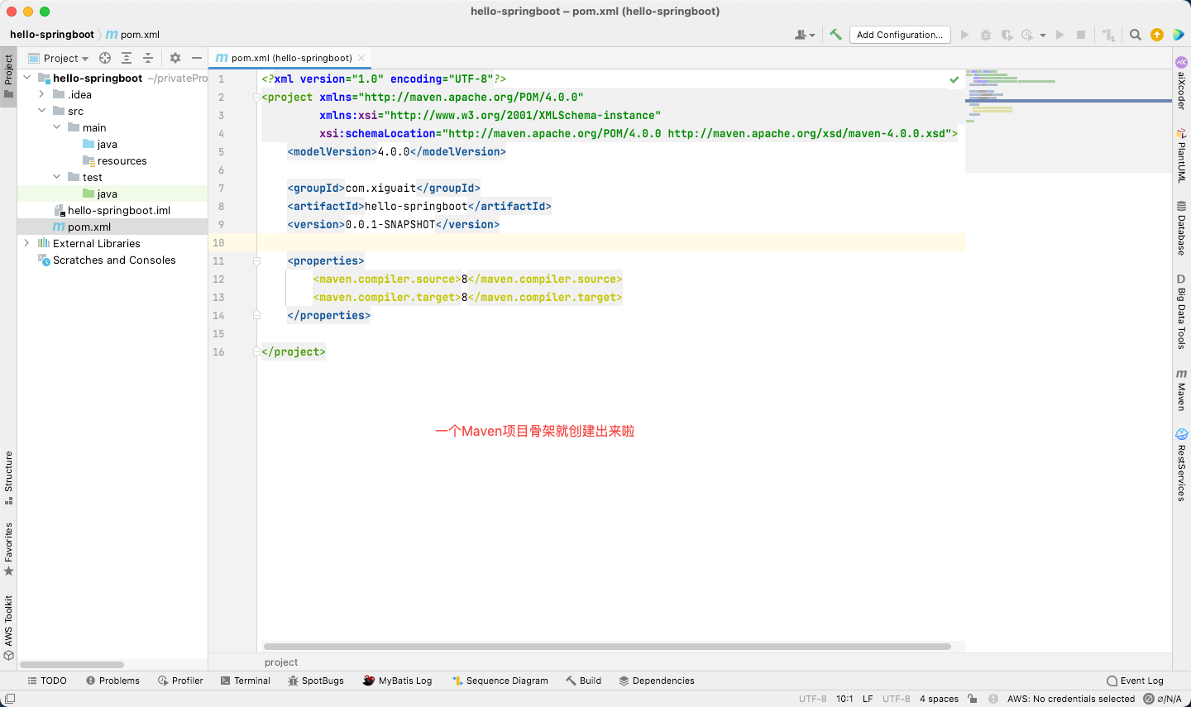The height and width of the screenshot is (707, 1191).
Task: Open the Event Log
Action: [1135, 681]
